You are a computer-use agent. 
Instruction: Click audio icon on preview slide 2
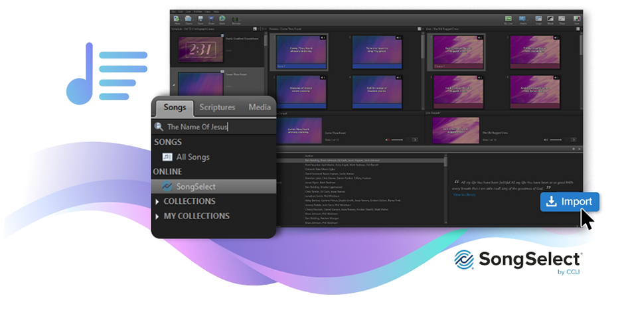398,37
